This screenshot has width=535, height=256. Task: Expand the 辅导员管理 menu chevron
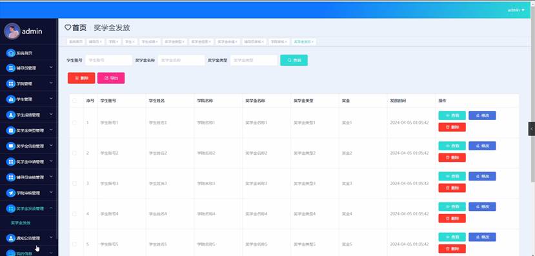point(51,68)
